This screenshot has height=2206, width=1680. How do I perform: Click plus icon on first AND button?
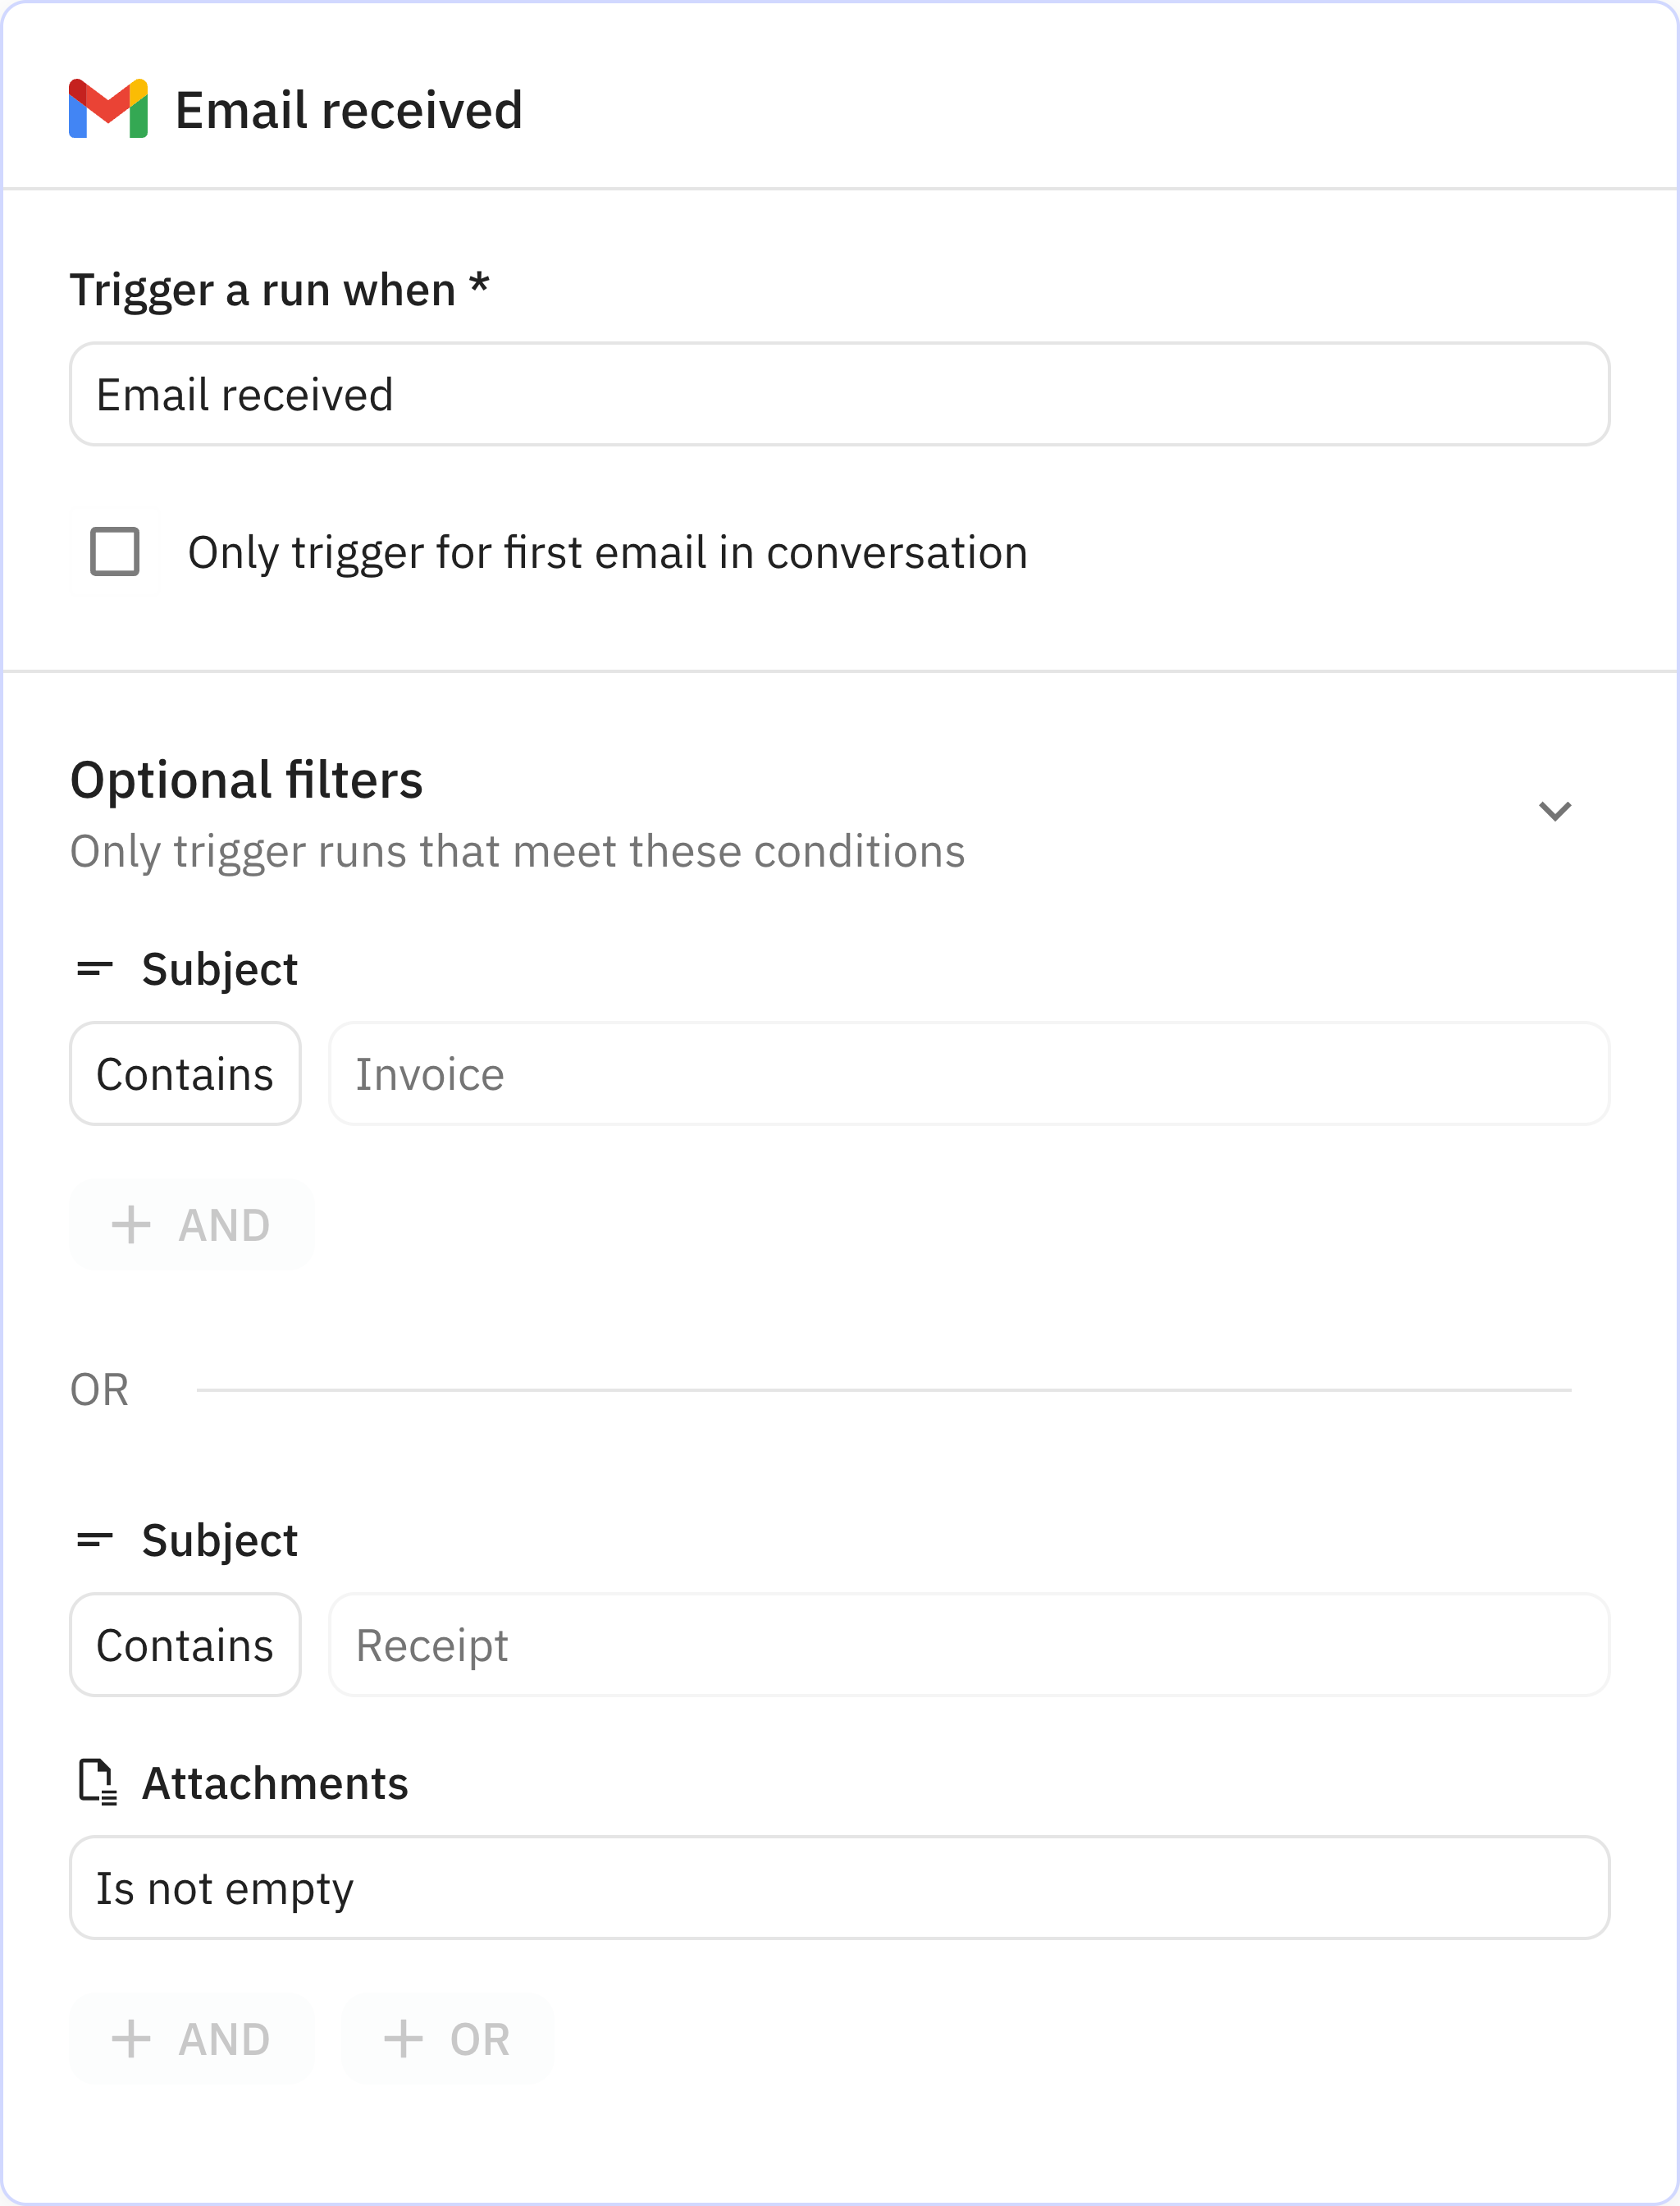131,1224
